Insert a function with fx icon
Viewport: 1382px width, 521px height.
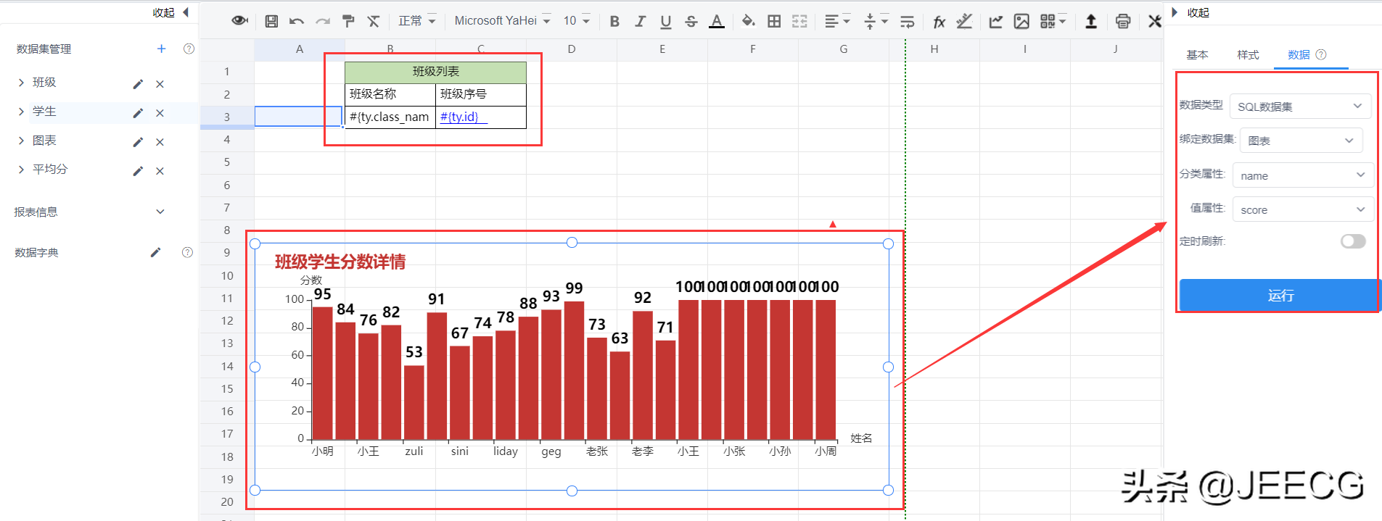tap(939, 22)
